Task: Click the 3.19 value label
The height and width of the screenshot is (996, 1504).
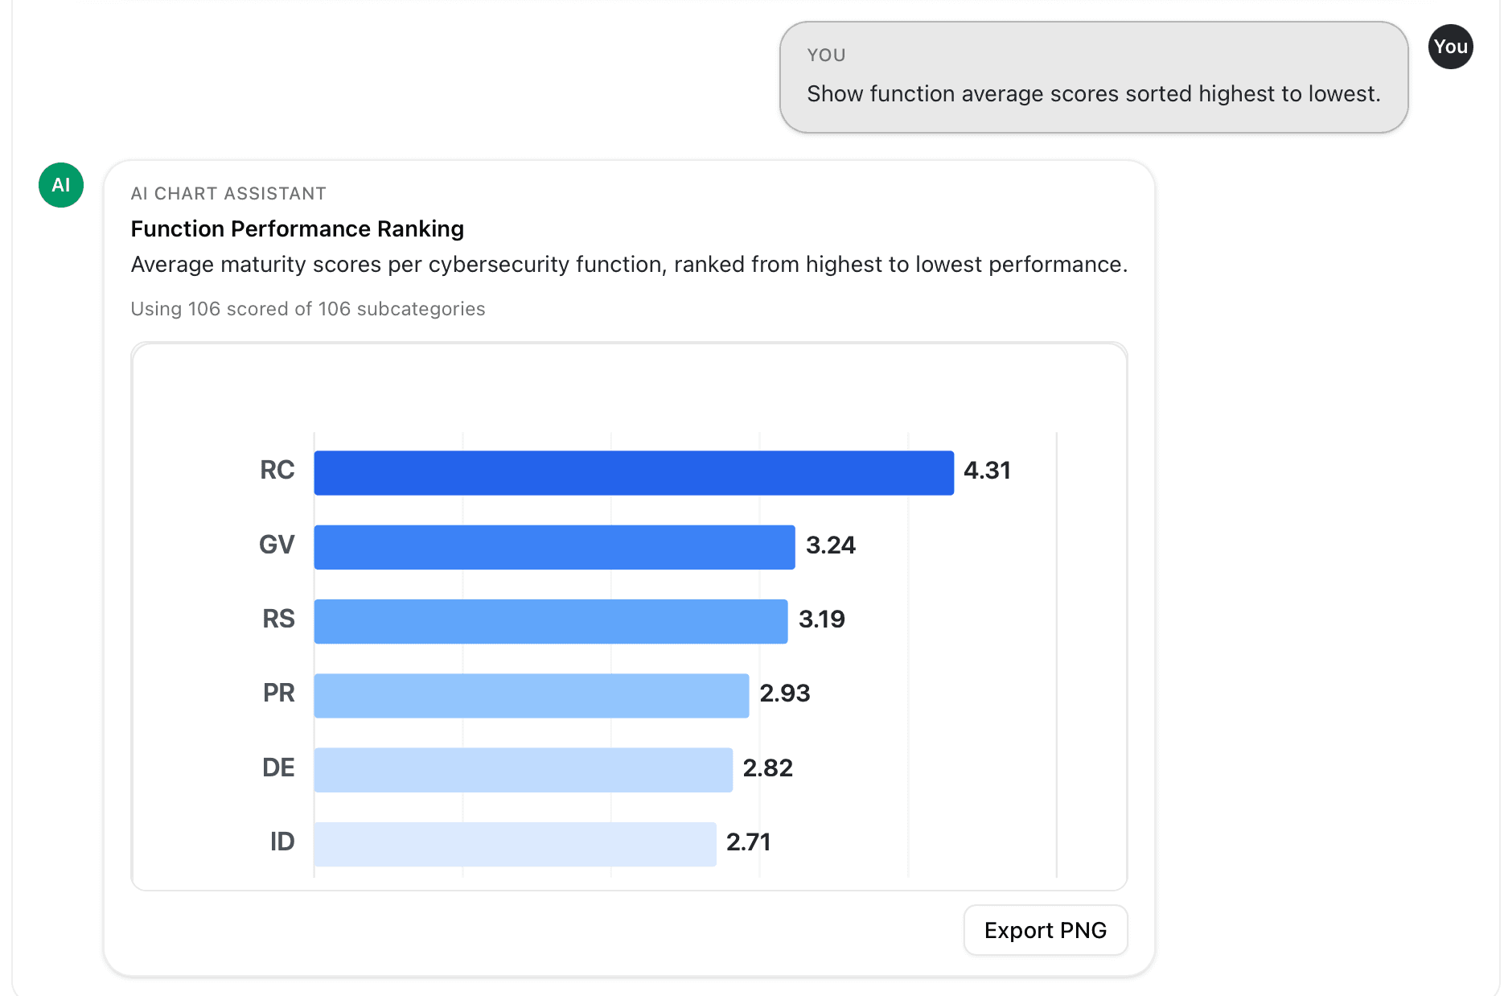Action: pos(821,619)
